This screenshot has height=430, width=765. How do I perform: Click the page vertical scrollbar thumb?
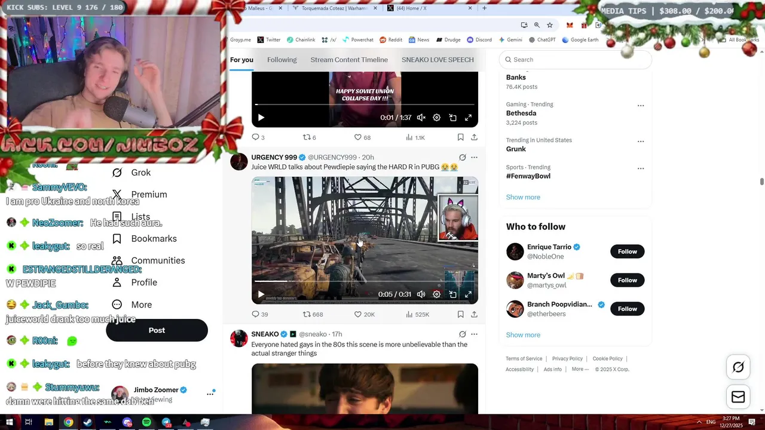[x=761, y=182]
